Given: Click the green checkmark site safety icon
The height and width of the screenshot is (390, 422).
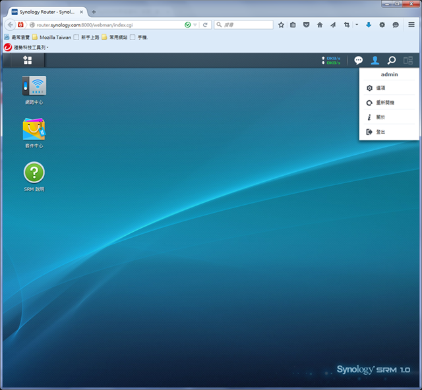Looking at the screenshot, I should tap(187, 25).
